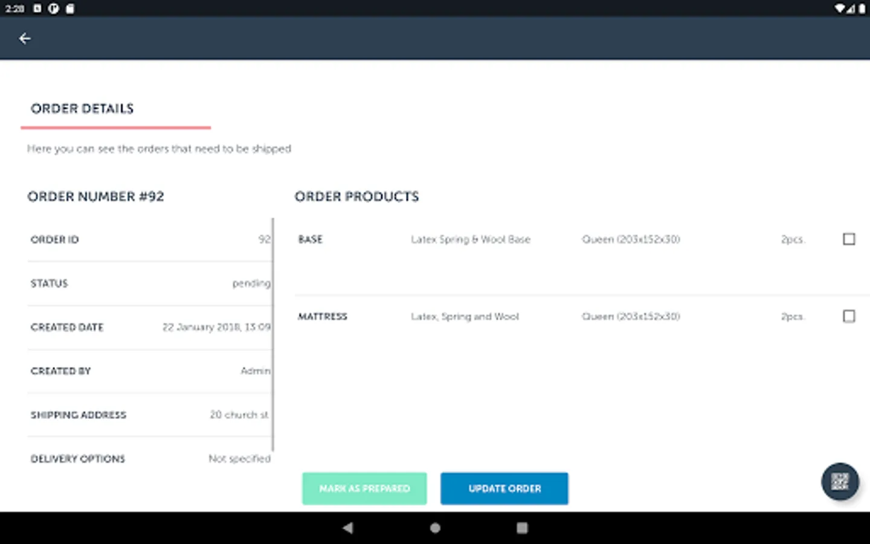Click the Base row 2pcs quantity
Image resolution: width=870 pixels, height=544 pixels.
[793, 239]
